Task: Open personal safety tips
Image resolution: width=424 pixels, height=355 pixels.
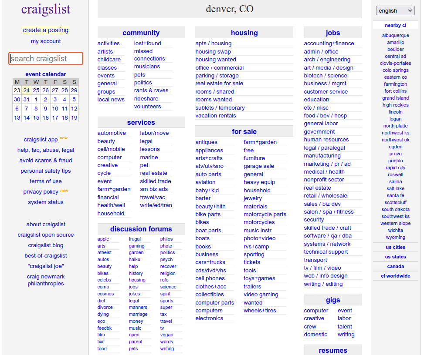Action: pos(46,171)
